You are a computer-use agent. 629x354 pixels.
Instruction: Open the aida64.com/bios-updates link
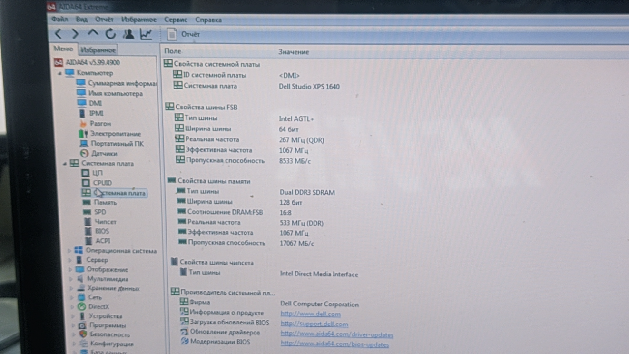(x=334, y=344)
